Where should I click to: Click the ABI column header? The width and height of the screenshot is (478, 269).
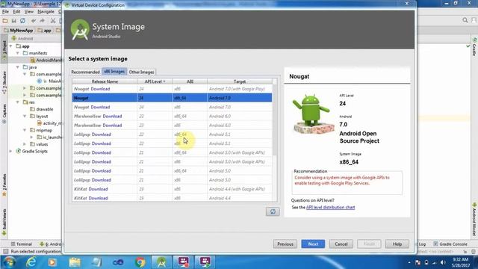pos(190,81)
